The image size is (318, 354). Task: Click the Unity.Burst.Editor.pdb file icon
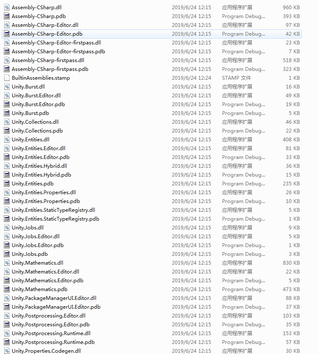[x=7, y=104]
